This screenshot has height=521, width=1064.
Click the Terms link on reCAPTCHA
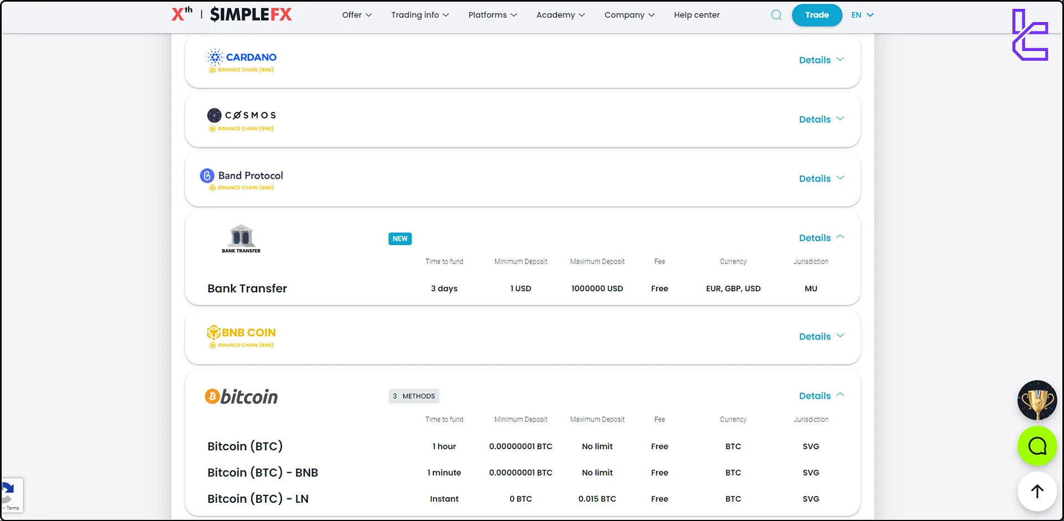point(13,508)
